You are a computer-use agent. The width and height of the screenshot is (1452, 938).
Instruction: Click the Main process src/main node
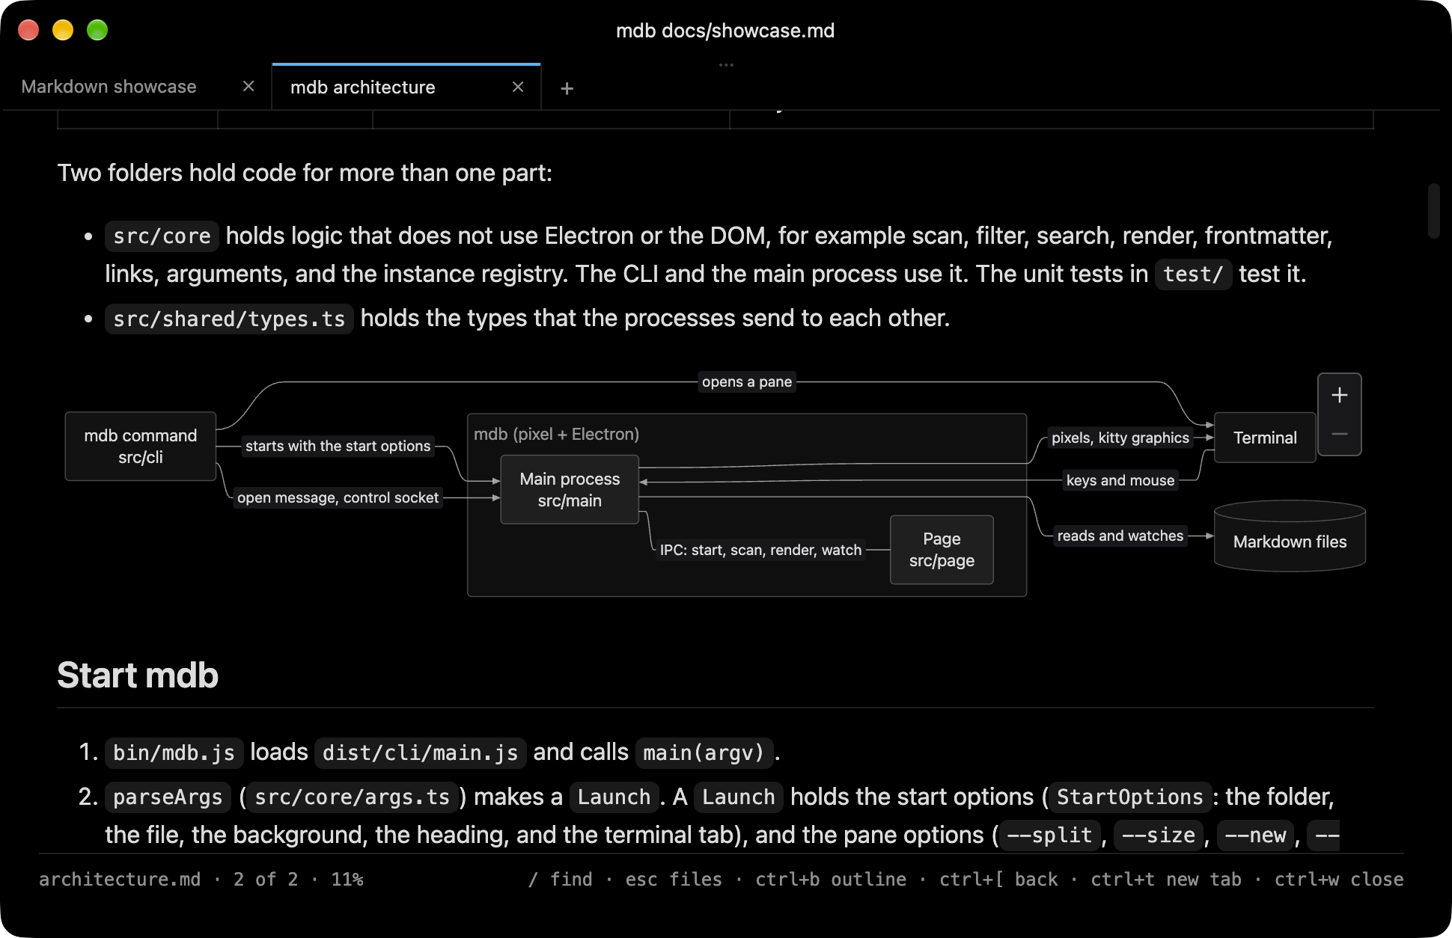pos(570,490)
